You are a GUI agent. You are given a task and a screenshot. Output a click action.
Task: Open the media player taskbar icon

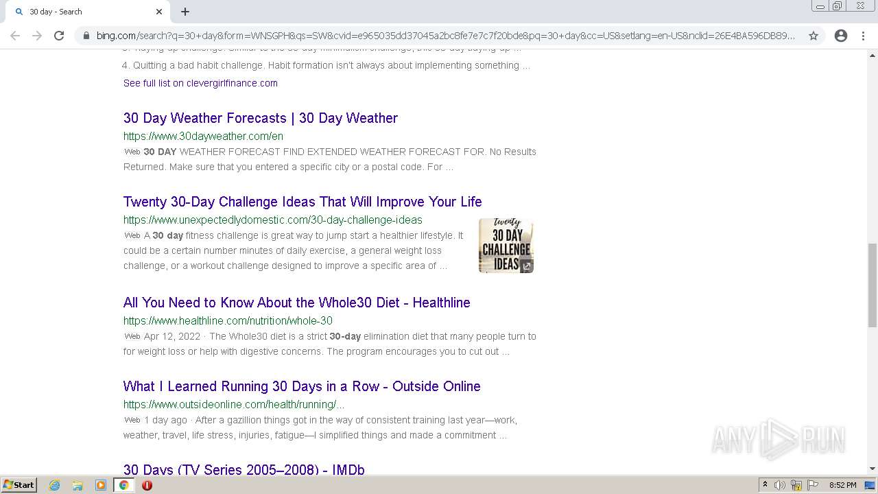(x=101, y=485)
